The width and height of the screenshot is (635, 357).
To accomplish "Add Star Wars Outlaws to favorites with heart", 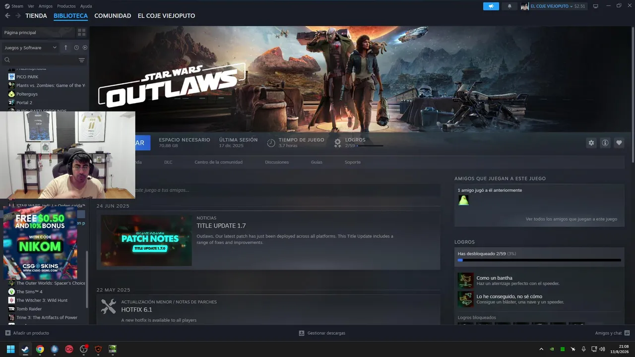I will [619, 143].
